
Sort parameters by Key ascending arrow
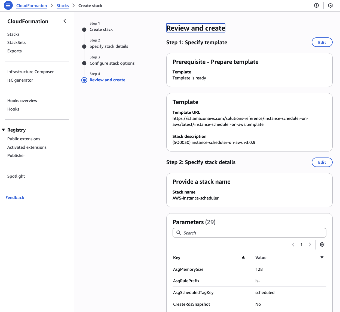coord(243,257)
